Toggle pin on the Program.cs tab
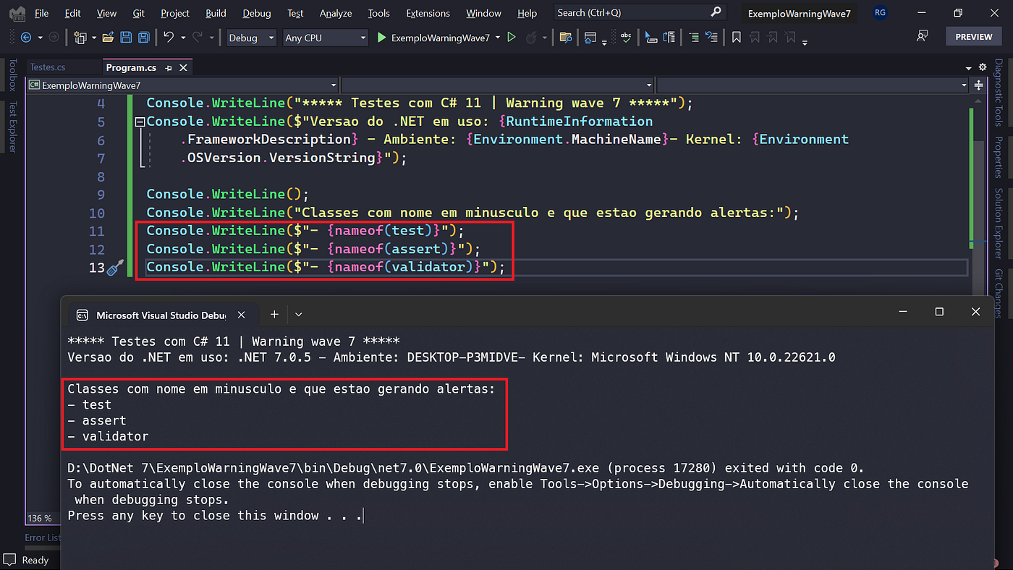Screen dimensions: 1013x570 169,67
